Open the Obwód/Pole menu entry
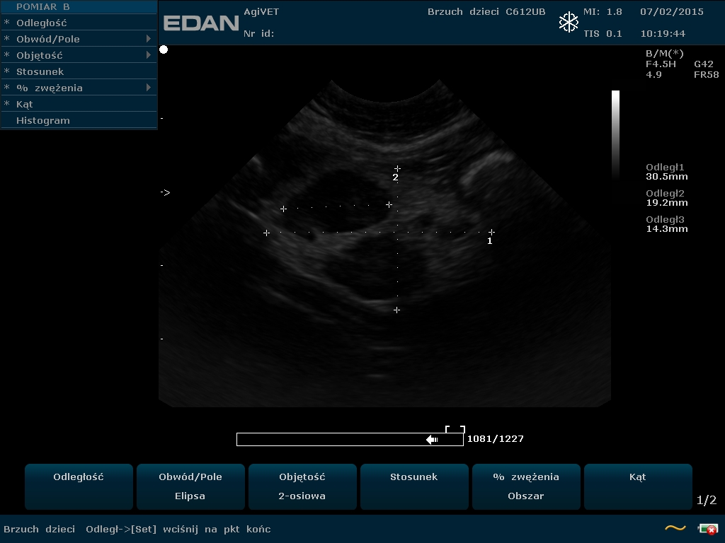Viewport: 725px width, 543px height. click(x=79, y=39)
